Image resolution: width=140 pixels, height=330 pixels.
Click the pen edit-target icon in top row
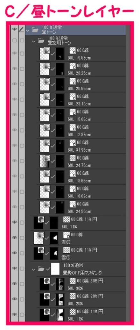[22, 30]
